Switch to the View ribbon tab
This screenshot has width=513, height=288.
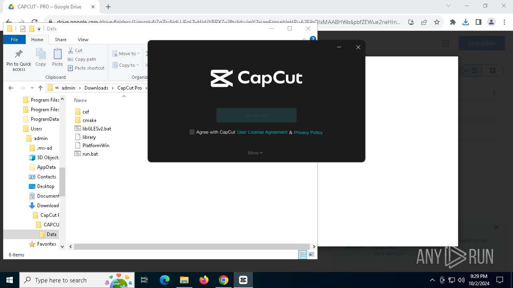(83, 40)
